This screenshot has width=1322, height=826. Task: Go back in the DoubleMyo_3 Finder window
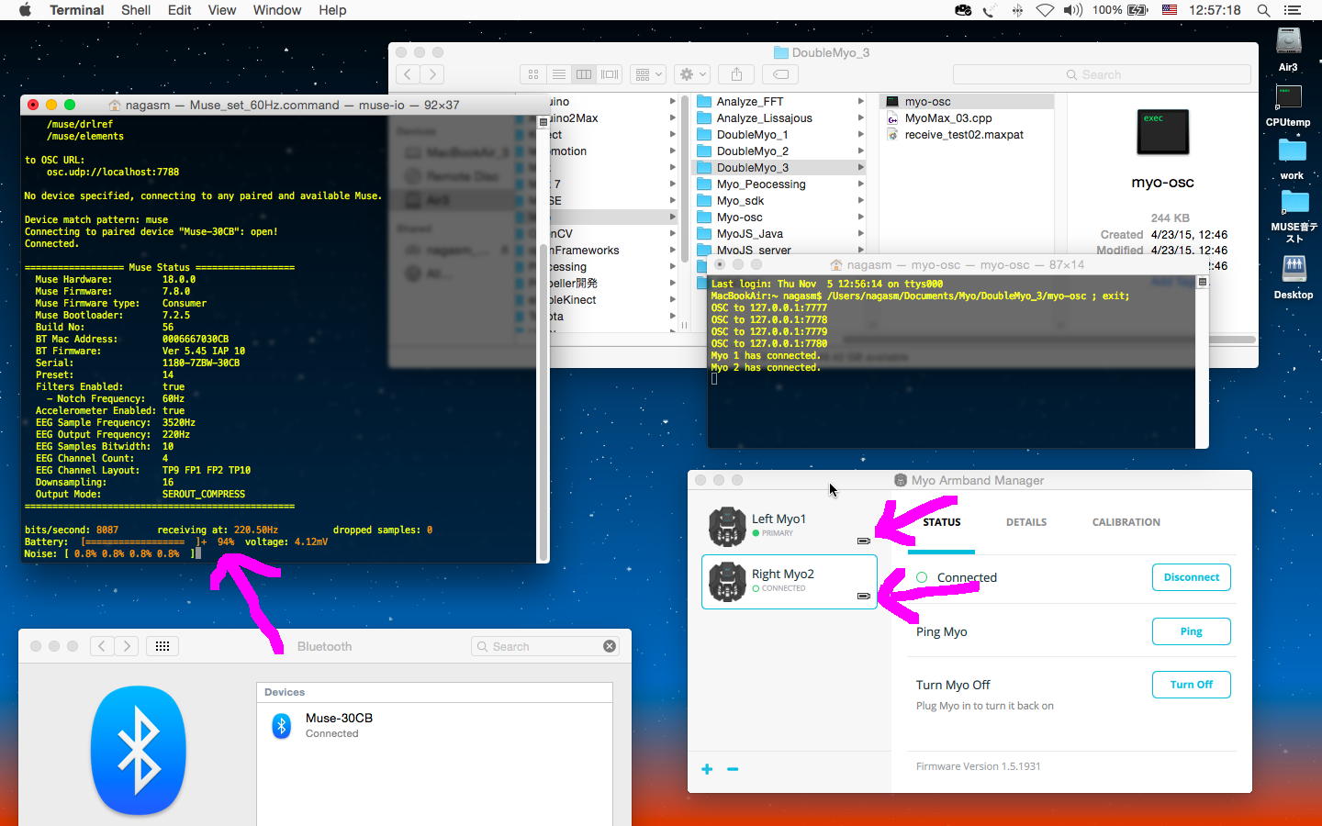[408, 74]
